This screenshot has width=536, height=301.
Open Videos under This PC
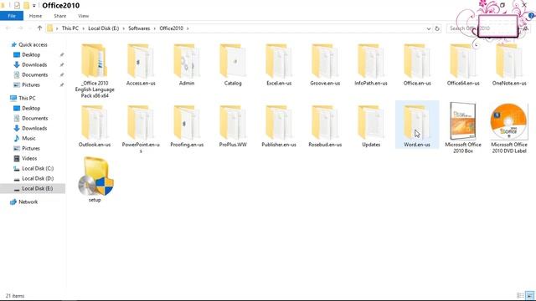pyautogui.click(x=29, y=158)
